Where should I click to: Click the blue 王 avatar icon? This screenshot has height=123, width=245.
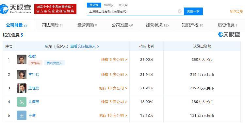coord(22,115)
